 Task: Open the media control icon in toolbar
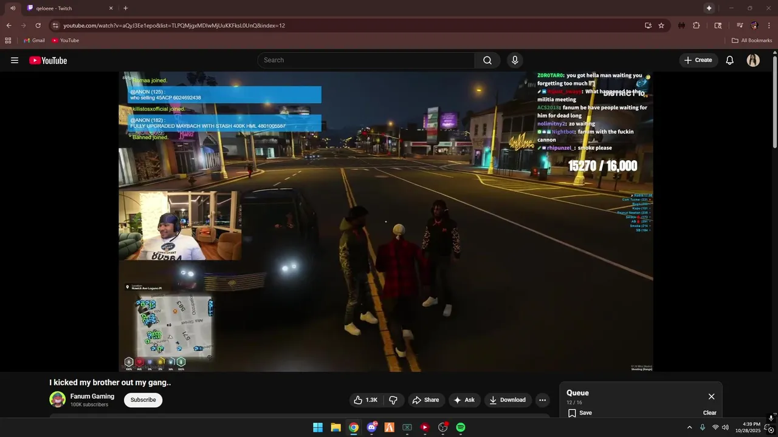click(x=740, y=25)
